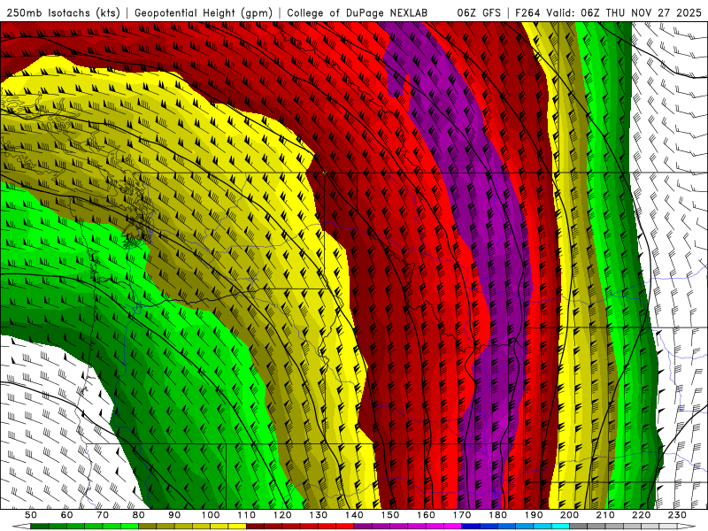This screenshot has width=708, height=531.
Task: Click the 170 value on the color scale
Action: point(461,515)
